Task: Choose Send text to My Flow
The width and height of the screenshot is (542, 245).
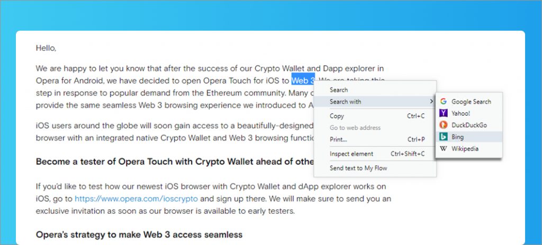Action: [x=375, y=168]
